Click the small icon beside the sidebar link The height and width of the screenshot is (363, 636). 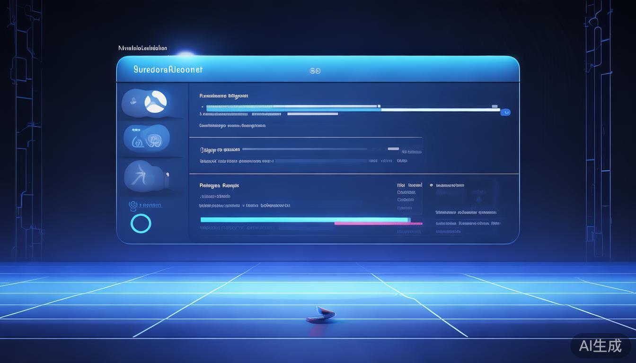(x=133, y=205)
